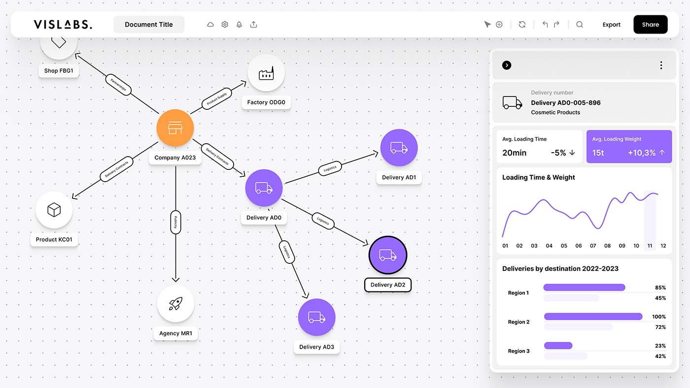Select the Product KC01 box icon

pyautogui.click(x=54, y=210)
